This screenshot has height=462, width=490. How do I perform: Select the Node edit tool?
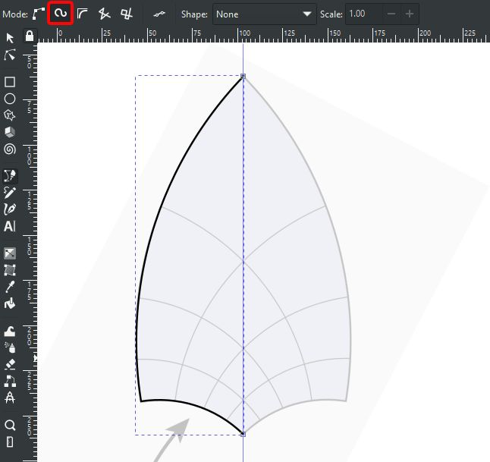(x=10, y=55)
